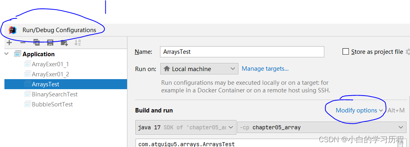Open settings gear beside Store as project file

[408, 52]
